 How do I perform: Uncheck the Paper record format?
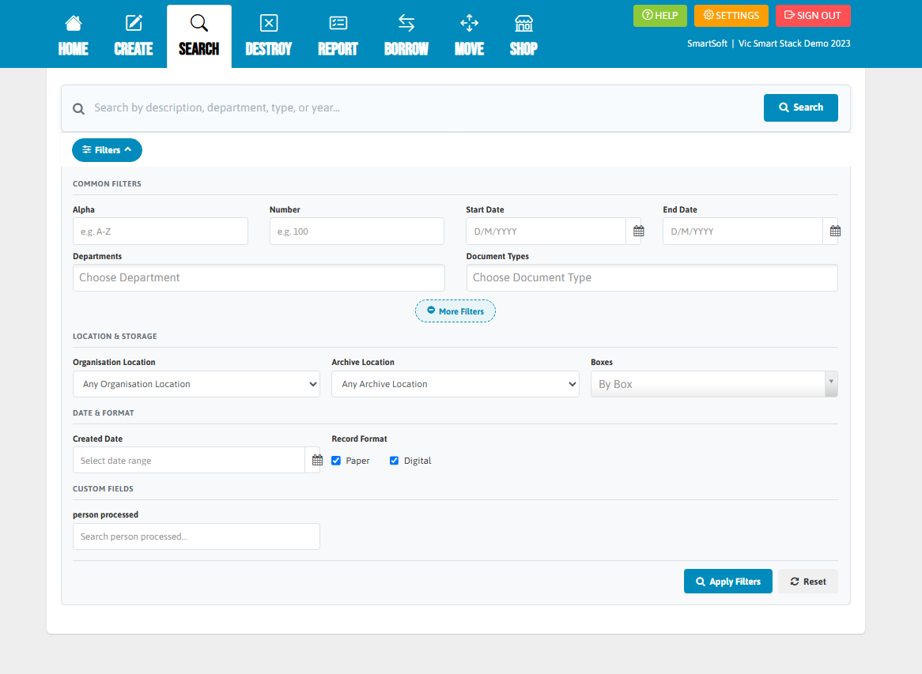(x=336, y=461)
